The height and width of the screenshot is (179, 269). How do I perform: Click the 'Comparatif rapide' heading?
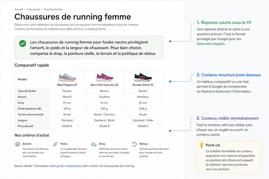click(x=32, y=65)
